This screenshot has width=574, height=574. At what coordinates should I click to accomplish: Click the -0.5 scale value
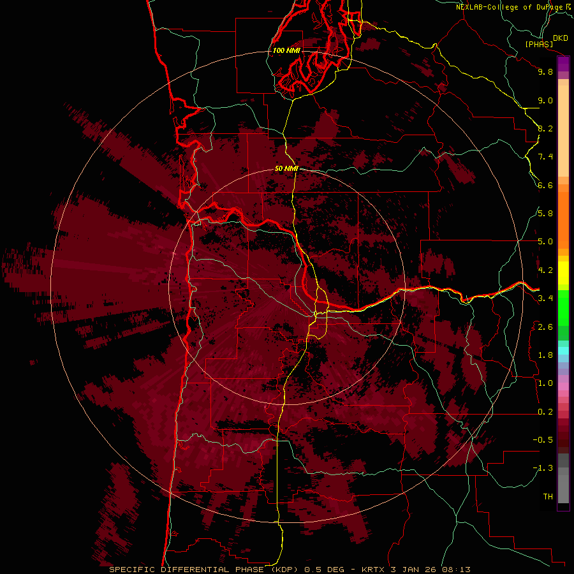pos(543,440)
